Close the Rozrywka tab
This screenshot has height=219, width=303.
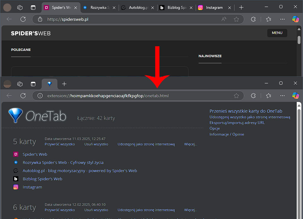pyautogui.click(x=114, y=8)
